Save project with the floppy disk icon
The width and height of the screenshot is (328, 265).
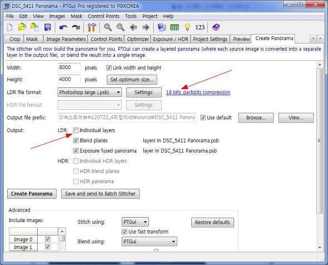coord(48,27)
